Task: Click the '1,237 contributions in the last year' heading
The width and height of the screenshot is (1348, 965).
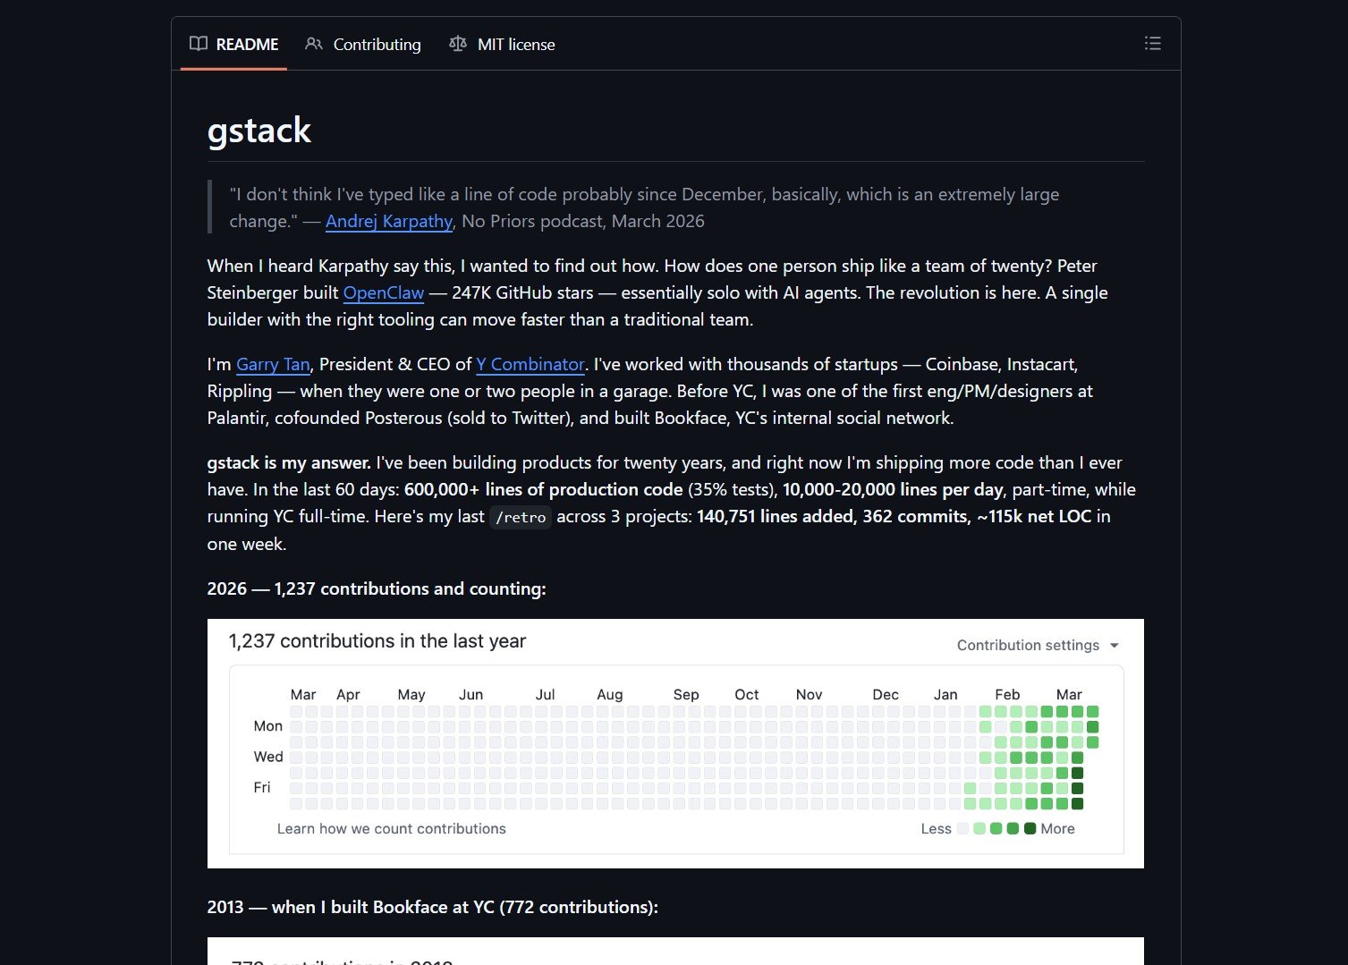Action: tap(377, 641)
